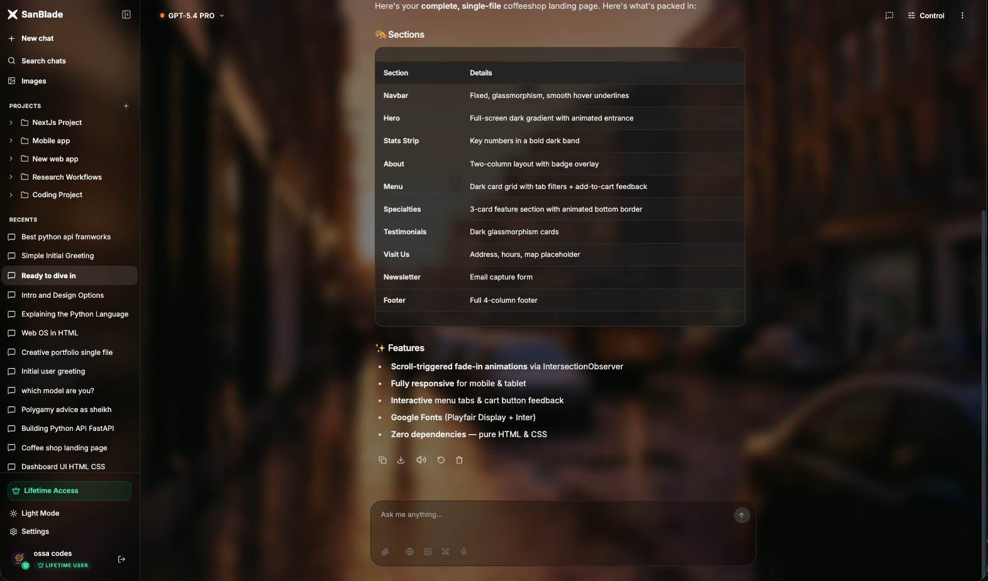
Task: Open the three-dot more options menu
Action: (x=962, y=16)
